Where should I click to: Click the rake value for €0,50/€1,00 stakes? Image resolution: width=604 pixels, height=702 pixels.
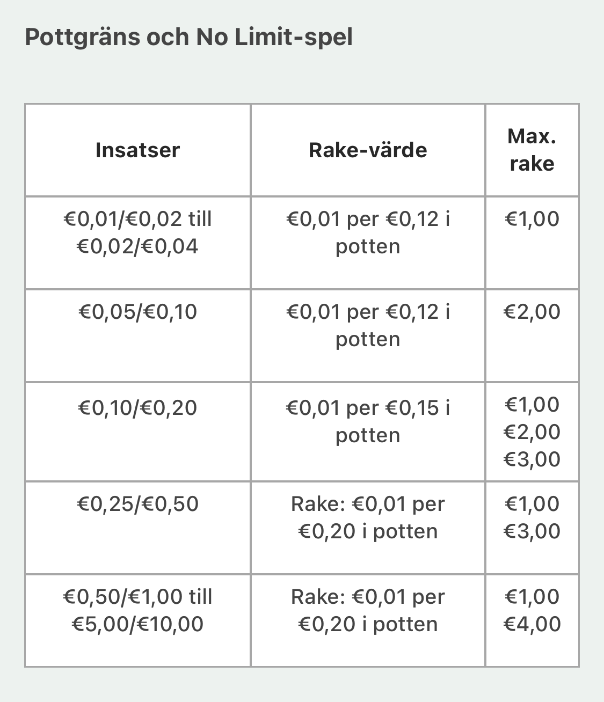[x=368, y=610]
